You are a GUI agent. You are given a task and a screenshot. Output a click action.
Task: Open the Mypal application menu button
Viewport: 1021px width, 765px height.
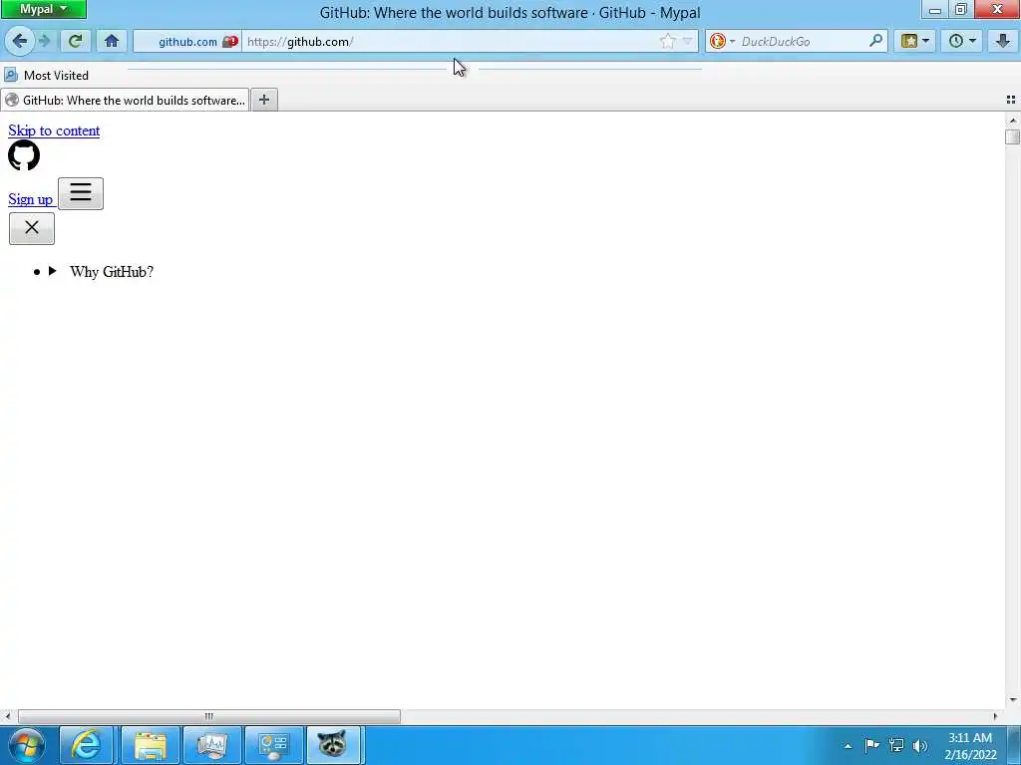pyautogui.click(x=43, y=9)
